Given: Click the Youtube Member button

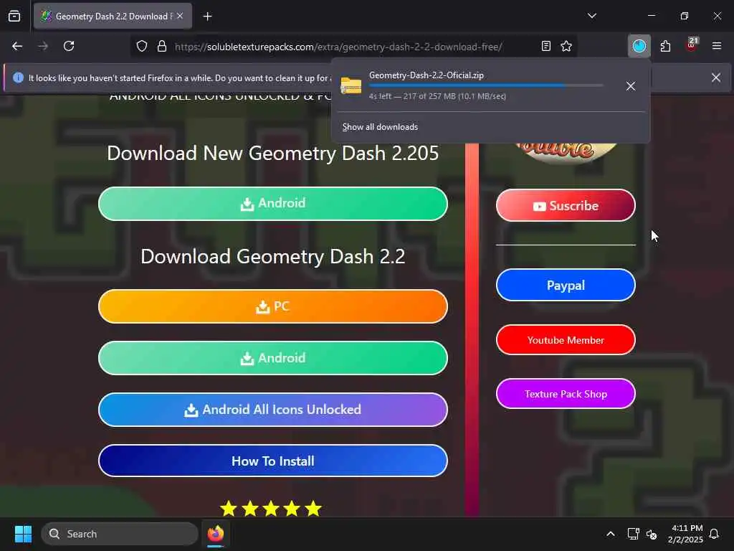Looking at the screenshot, I should click(566, 340).
